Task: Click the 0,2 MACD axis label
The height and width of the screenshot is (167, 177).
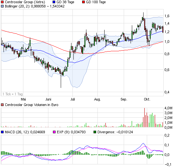Action: click(167, 135)
